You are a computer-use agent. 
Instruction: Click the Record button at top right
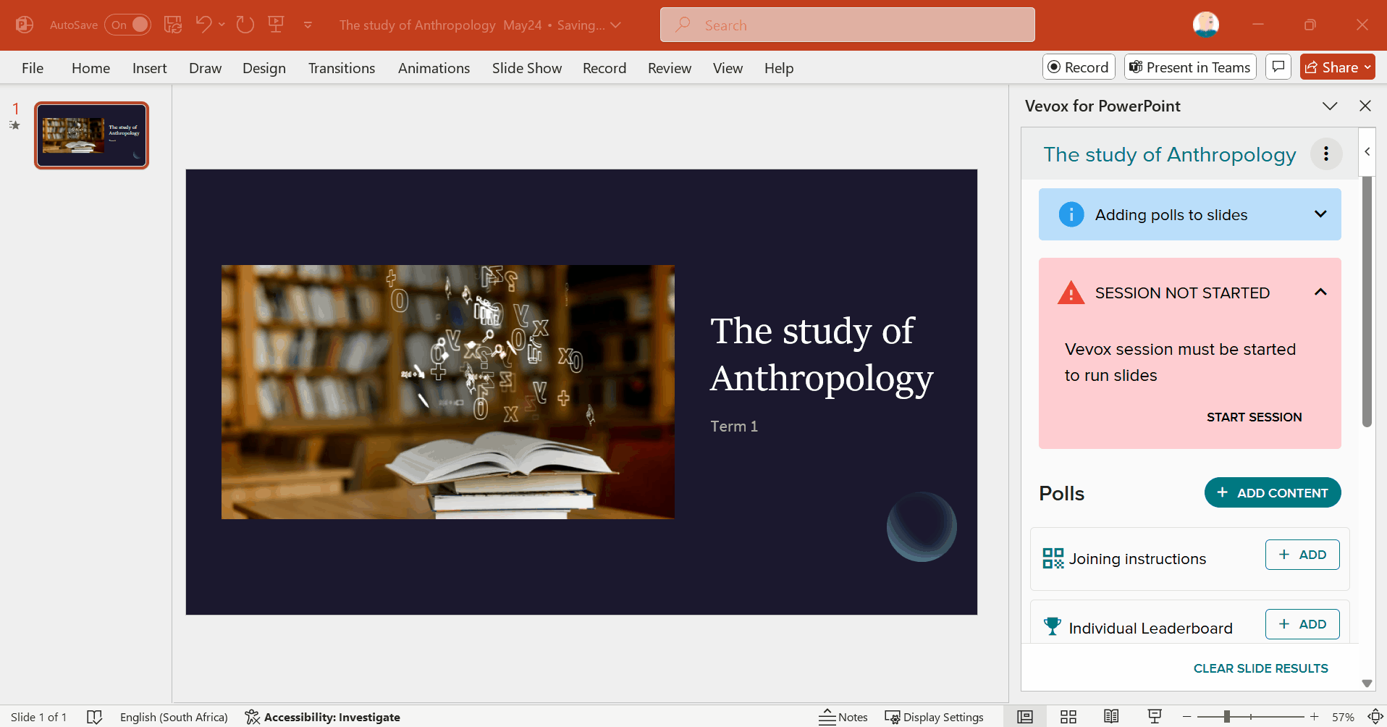1079,67
